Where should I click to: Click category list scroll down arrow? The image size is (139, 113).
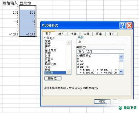[x=69, y=72]
